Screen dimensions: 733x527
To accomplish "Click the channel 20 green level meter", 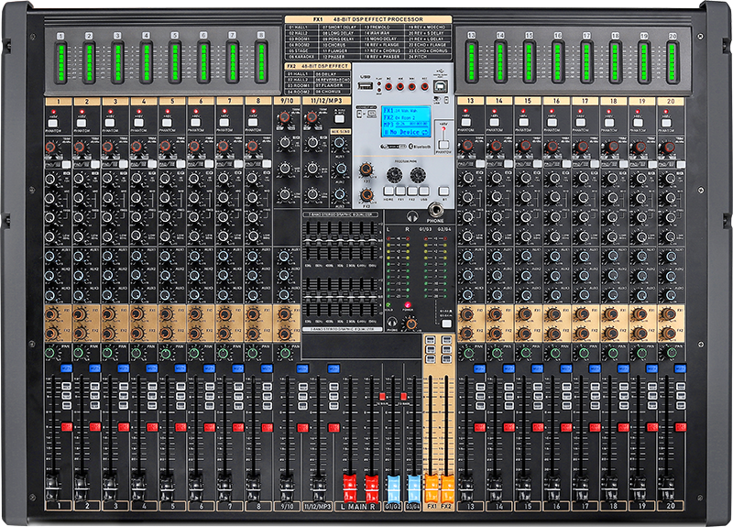I will [x=672, y=60].
